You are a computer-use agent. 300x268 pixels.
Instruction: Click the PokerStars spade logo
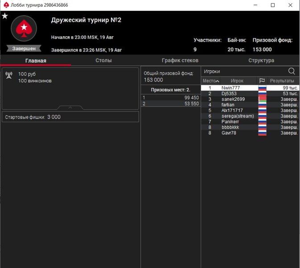click(23, 29)
